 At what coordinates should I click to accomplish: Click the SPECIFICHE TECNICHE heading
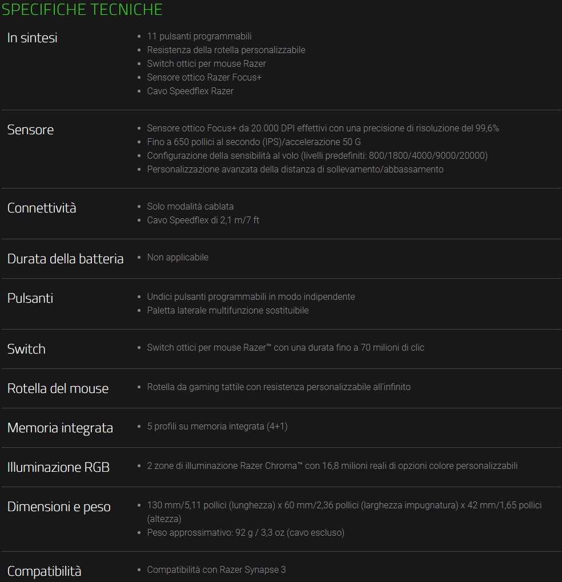coord(82,10)
